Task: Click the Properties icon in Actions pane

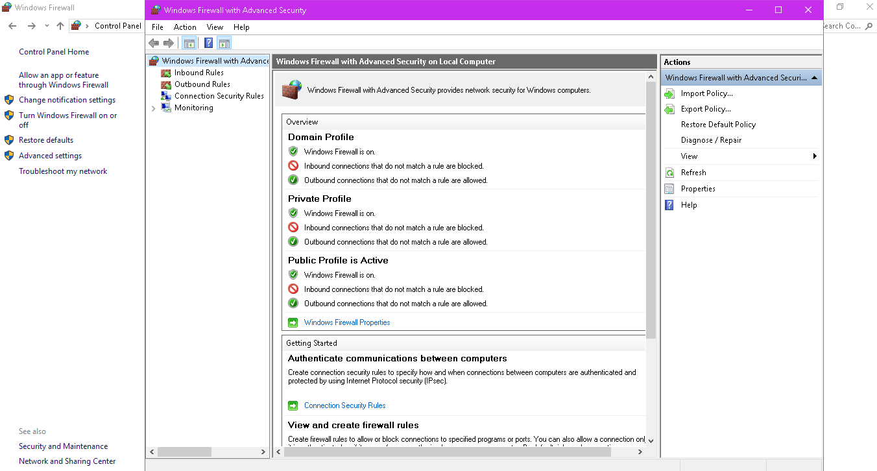Action: [x=669, y=189]
